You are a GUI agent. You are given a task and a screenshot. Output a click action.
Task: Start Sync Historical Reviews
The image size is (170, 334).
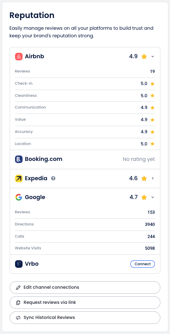pyautogui.click(x=85, y=318)
